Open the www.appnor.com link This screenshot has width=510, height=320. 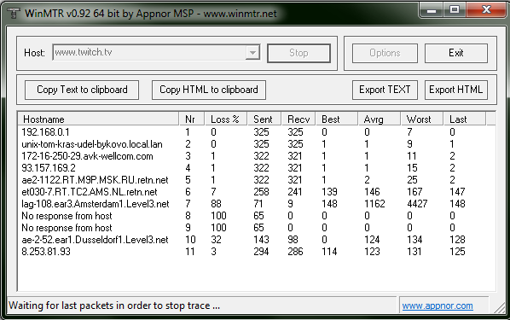click(438, 306)
